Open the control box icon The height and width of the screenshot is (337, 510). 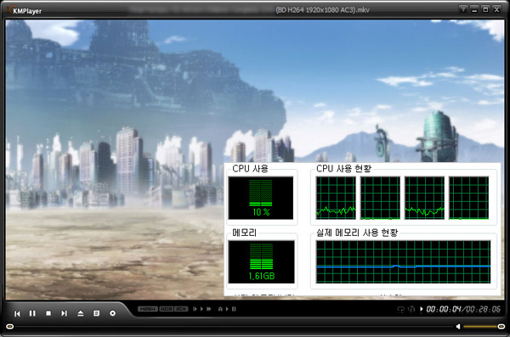click(112, 313)
